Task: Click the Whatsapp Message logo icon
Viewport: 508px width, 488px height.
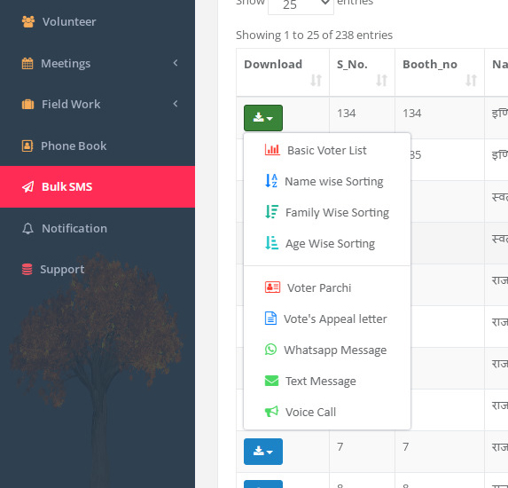Action: pyautogui.click(x=271, y=350)
